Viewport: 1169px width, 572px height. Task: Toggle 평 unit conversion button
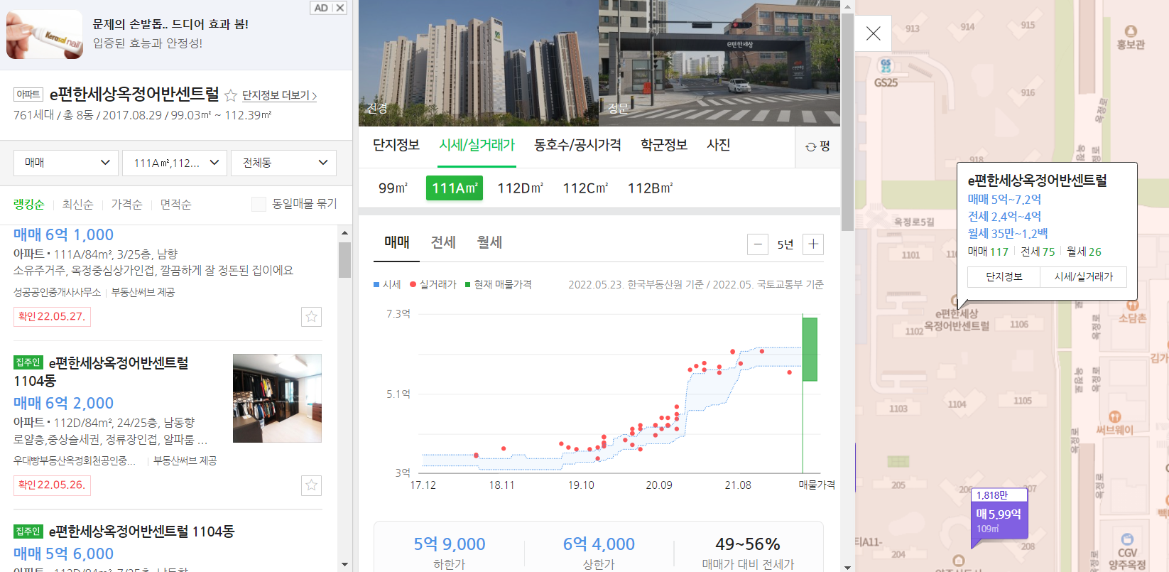(x=817, y=146)
